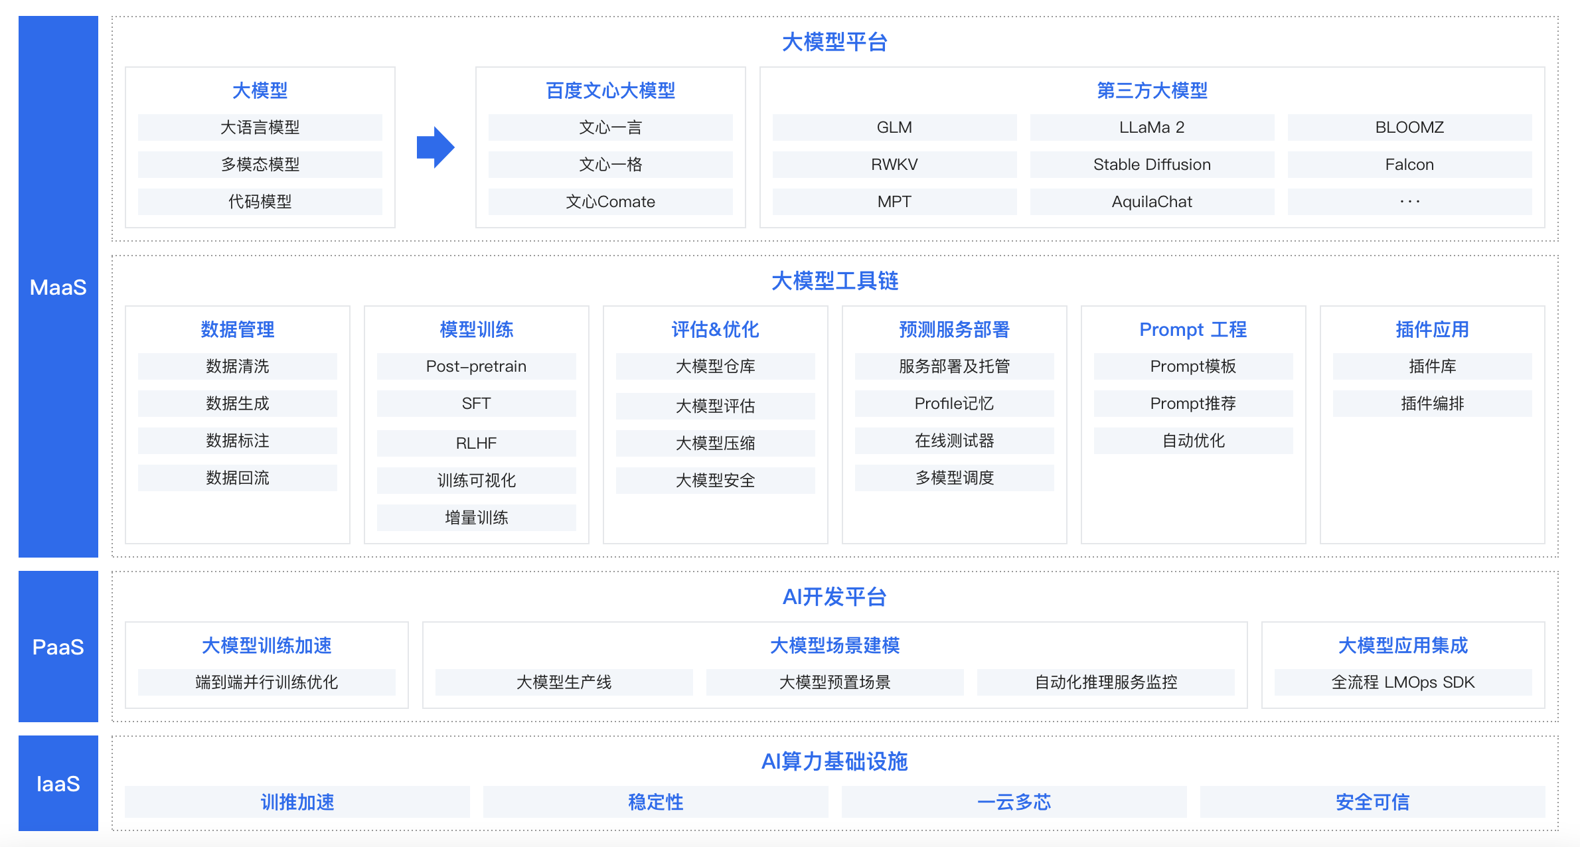1580x847 pixels.
Task: Click the 稳定性 block
Action: pyautogui.click(x=656, y=802)
